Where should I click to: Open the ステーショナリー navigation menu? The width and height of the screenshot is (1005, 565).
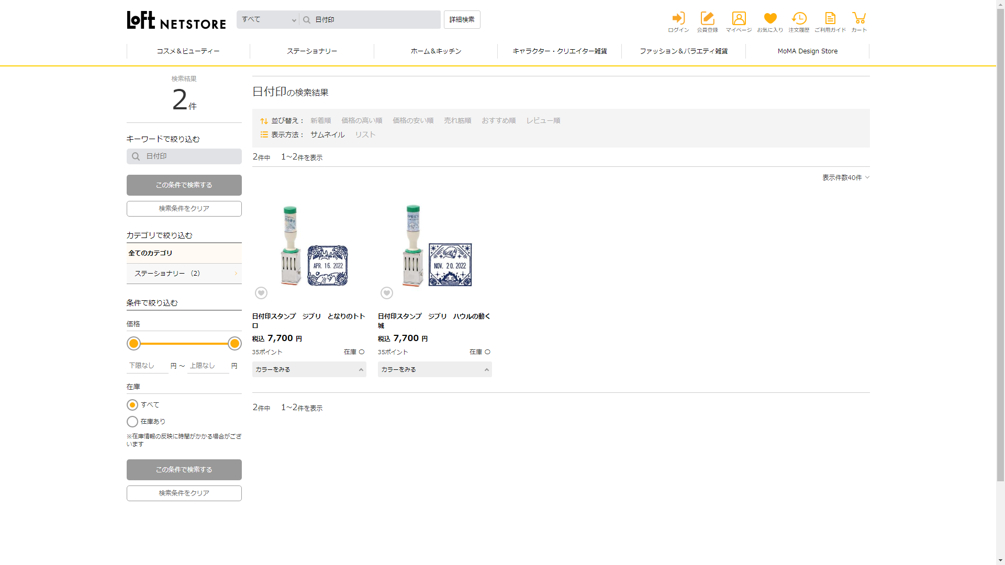pyautogui.click(x=312, y=51)
